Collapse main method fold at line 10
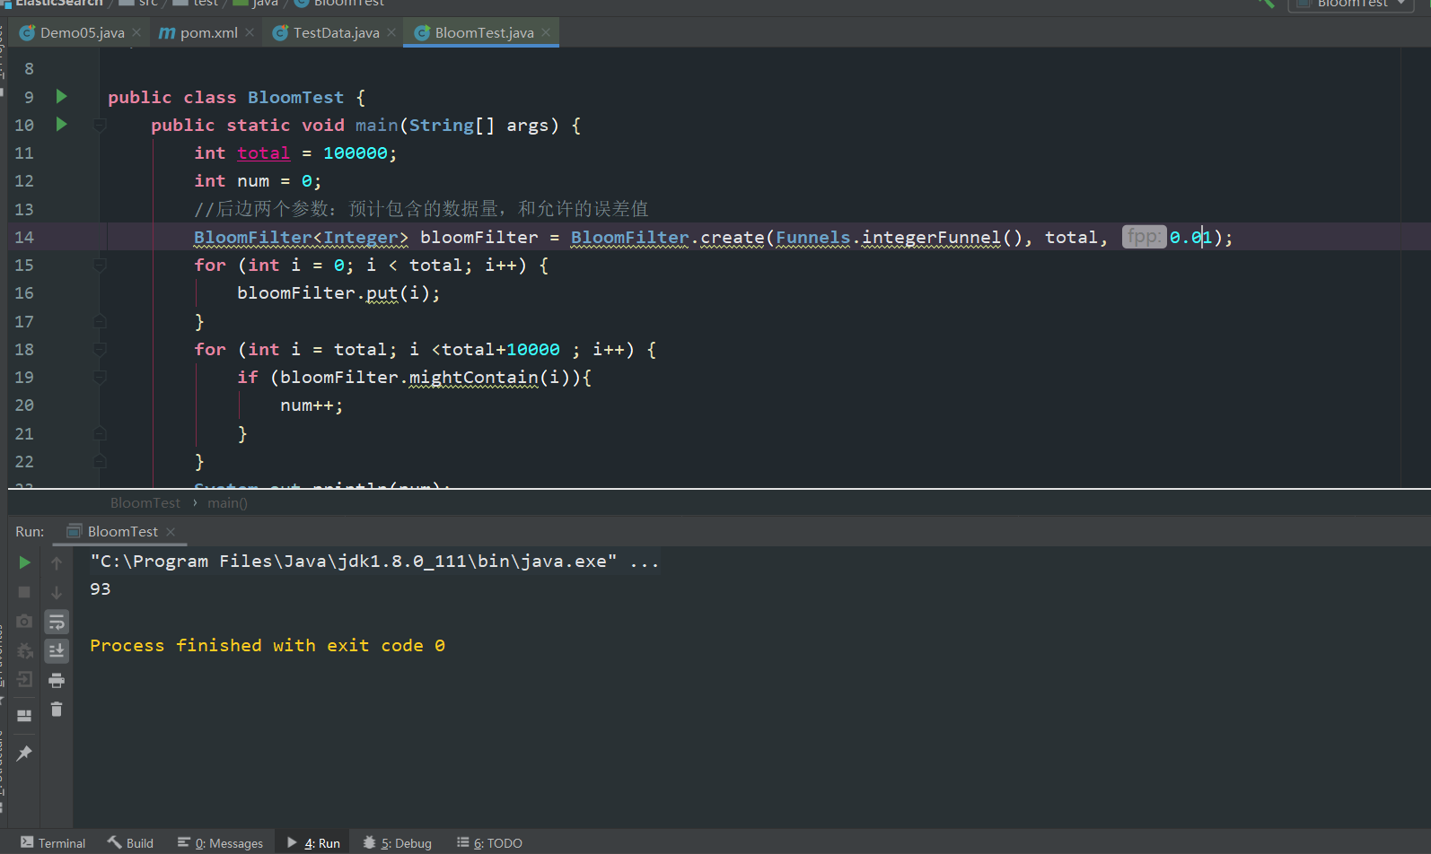Image resolution: width=1431 pixels, height=854 pixels. (100, 125)
